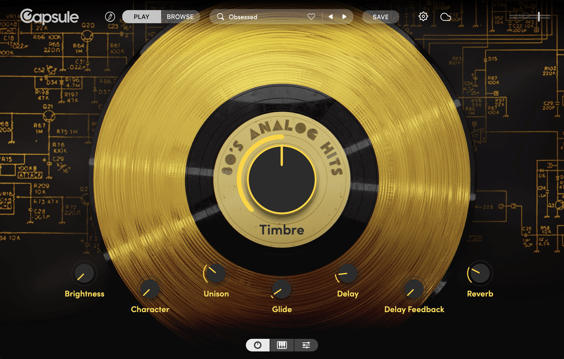The width and height of the screenshot is (564, 359).
Task: Click the Reverb knob
Action: [x=480, y=274]
